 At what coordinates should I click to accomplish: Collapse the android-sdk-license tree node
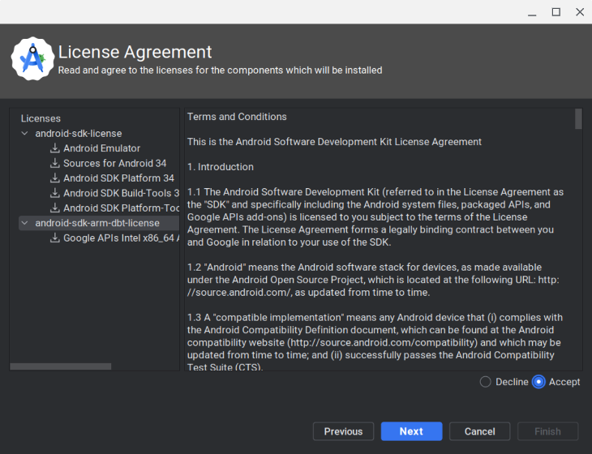coord(25,133)
